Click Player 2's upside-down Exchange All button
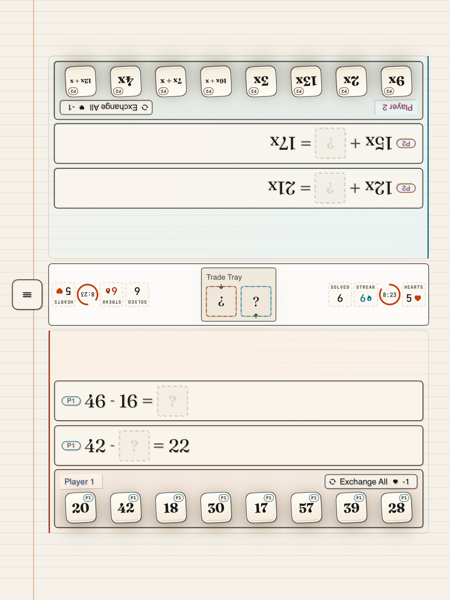Image resolution: width=450 pixels, height=600 pixels. [106, 107]
